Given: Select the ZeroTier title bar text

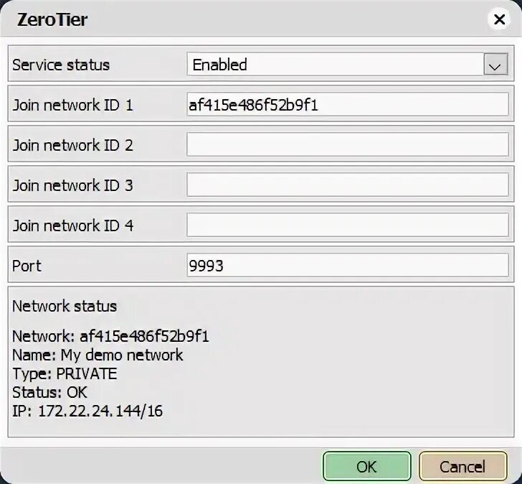Looking at the screenshot, I should tap(52, 19).
